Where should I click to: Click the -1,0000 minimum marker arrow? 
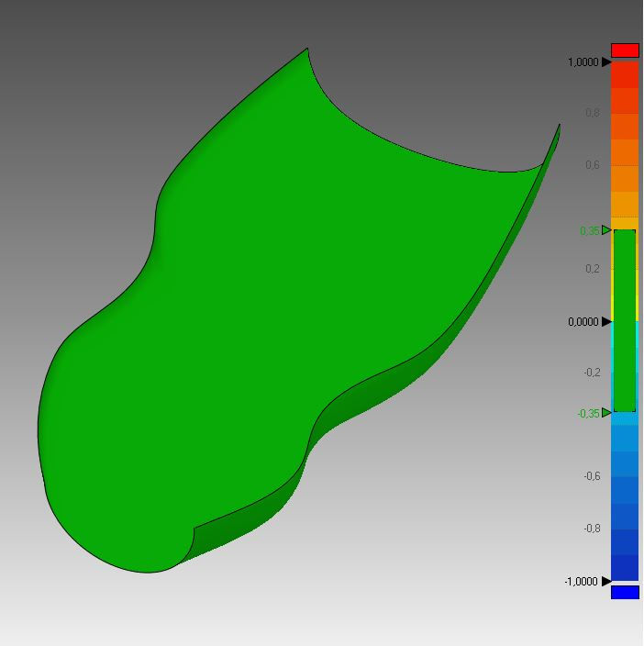point(606,582)
